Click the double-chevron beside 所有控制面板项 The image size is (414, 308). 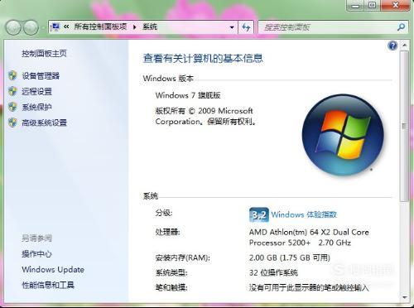point(66,26)
